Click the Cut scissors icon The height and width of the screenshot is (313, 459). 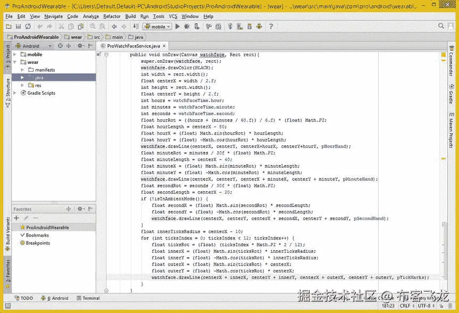pyautogui.click(x=61, y=27)
